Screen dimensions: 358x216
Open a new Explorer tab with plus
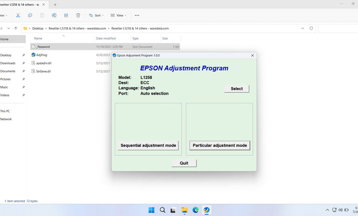[55, 5]
